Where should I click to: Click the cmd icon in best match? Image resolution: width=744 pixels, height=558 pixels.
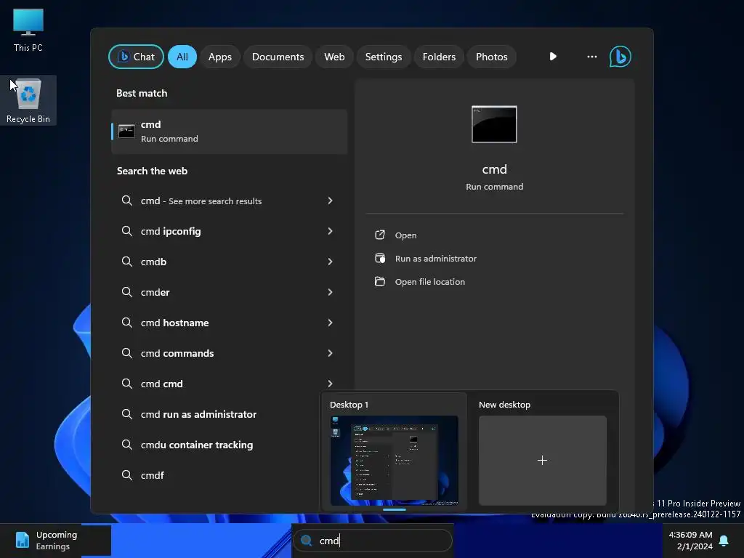tap(126, 132)
